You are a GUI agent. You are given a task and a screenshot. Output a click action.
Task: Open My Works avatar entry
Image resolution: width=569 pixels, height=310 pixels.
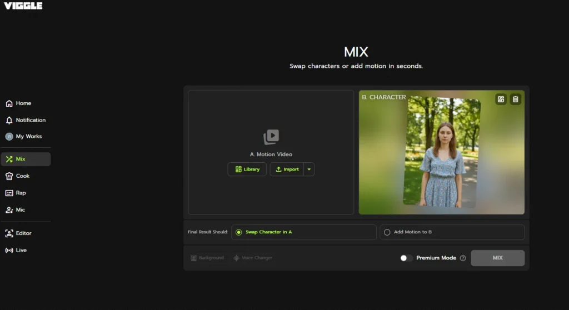(x=23, y=137)
